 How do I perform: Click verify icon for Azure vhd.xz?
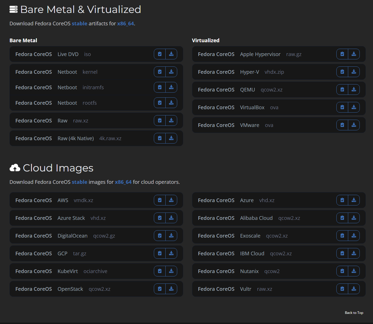tap(342, 200)
